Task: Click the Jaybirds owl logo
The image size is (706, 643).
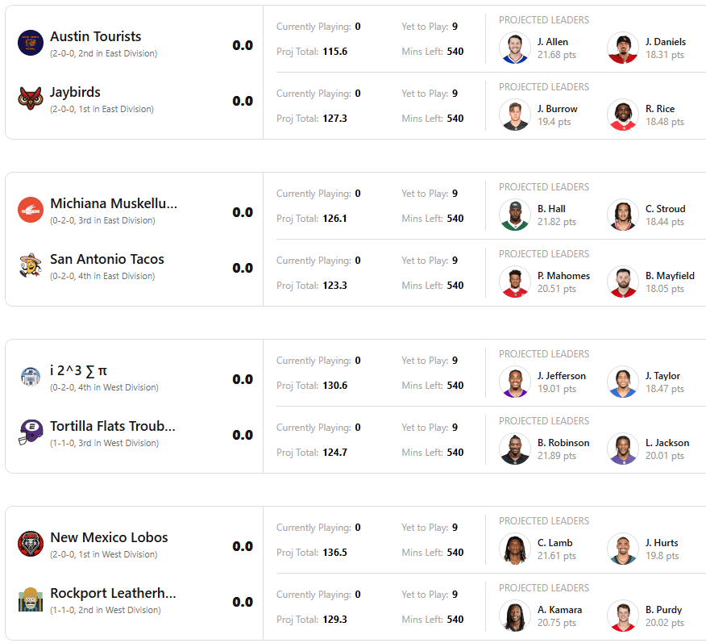Action: pyautogui.click(x=31, y=98)
